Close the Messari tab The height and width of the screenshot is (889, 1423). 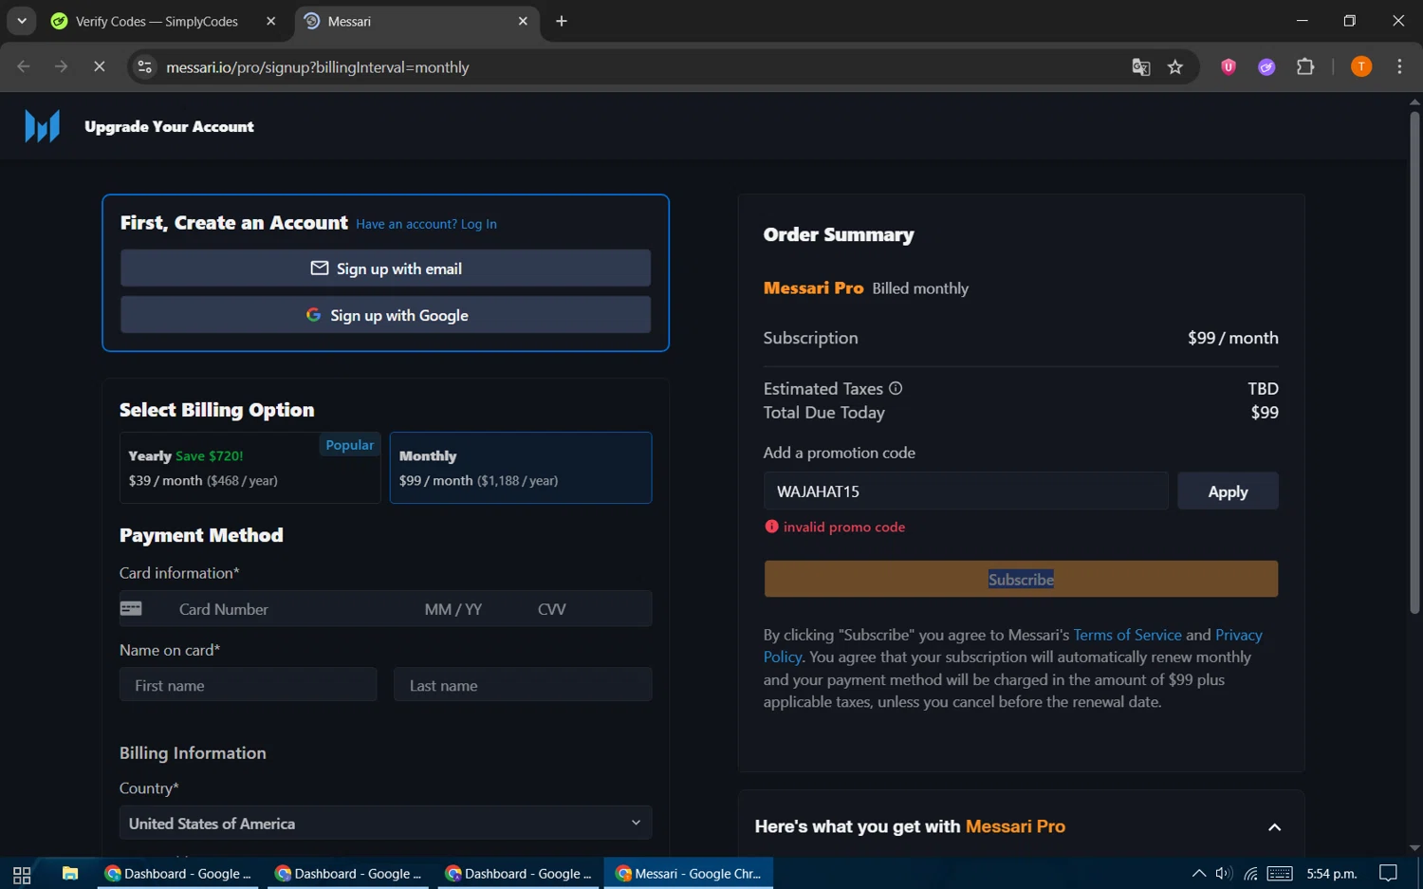tap(523, 21)
